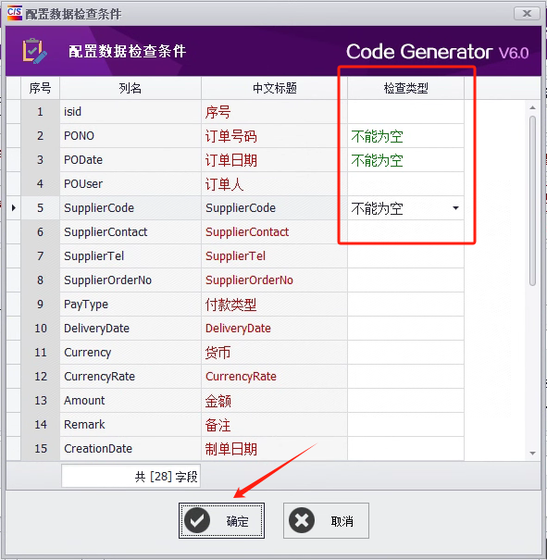Select CurrencyRate in the 列名 column
The image size is (547, 560).
pos(131,377)
